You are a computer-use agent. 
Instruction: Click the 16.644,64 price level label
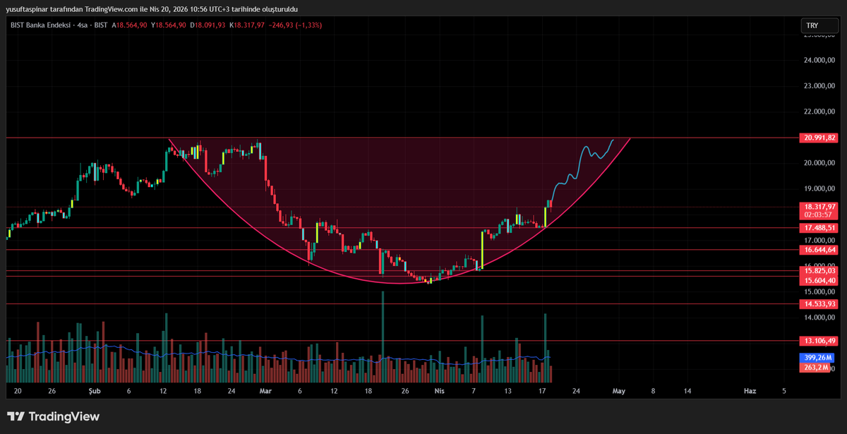click(819, 250)
